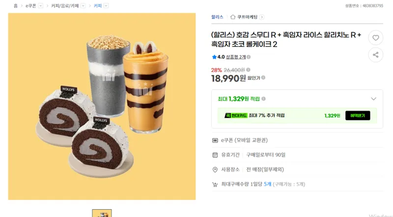393x217 pixels.
Task: Go to 홈 breadcrumb
Action: click(x=16, y=6)
